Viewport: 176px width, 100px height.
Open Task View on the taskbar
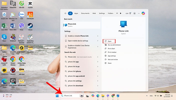87,96
